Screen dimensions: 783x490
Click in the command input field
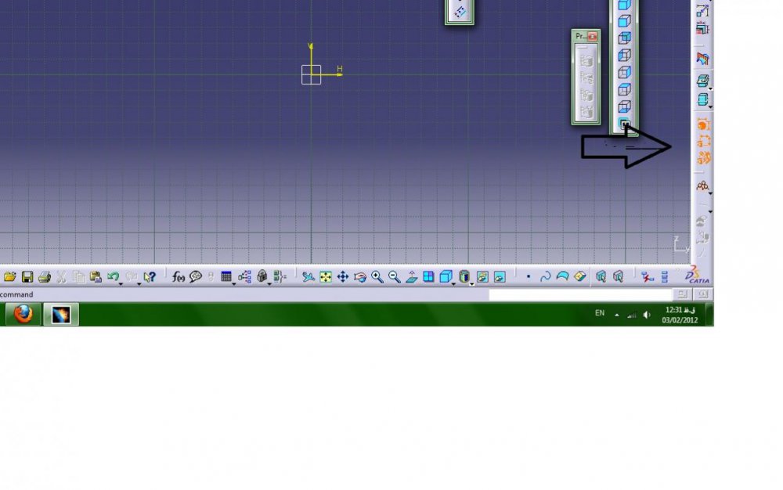(x=580, y=295)
